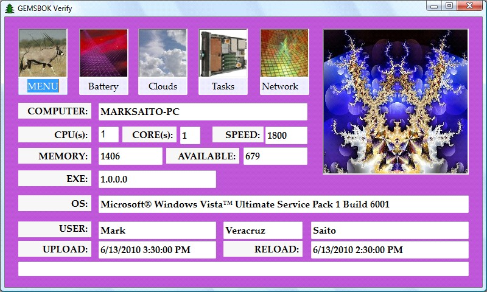This screenshot has height=292, width=487.
Task: Click the UPLOAD: label
Action: (x=55, y=249)
